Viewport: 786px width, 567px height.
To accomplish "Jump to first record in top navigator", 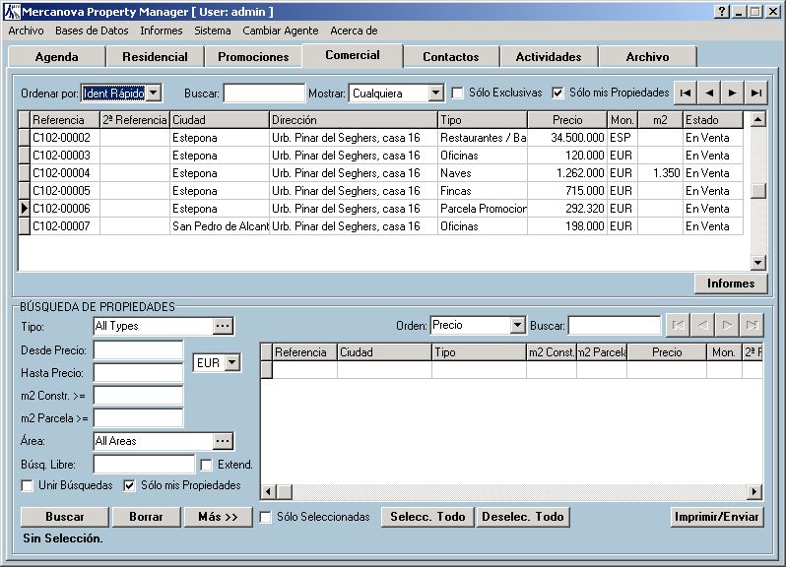I will point(686,94).
